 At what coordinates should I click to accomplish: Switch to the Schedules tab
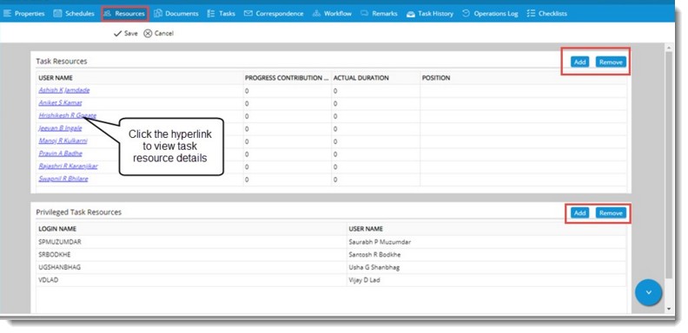74,14
